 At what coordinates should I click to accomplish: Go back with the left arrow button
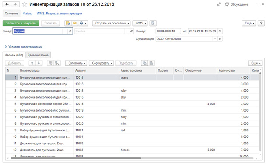click(7, 4)
